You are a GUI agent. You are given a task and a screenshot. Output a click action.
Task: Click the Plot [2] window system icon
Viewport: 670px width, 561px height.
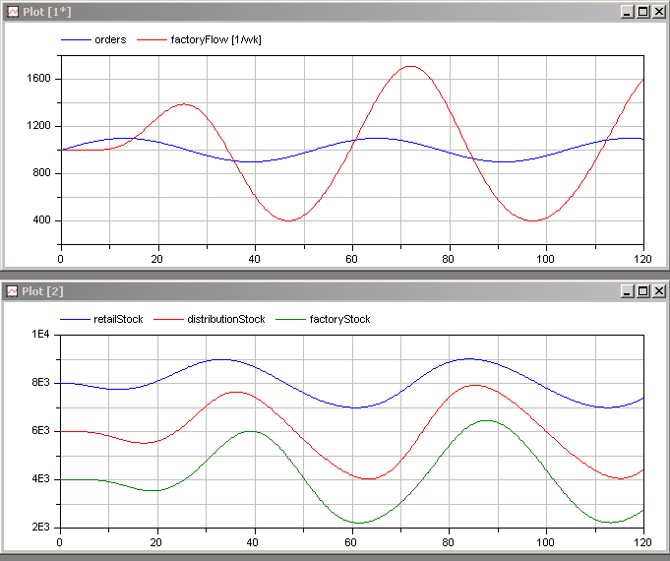click(x=14, y=291)
